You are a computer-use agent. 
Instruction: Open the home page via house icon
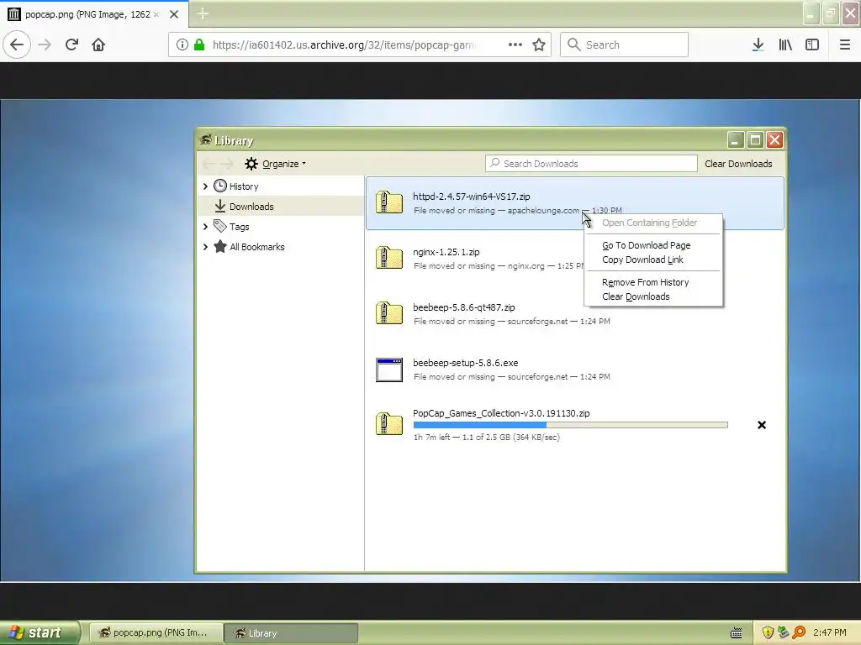(x=98, y=45)
